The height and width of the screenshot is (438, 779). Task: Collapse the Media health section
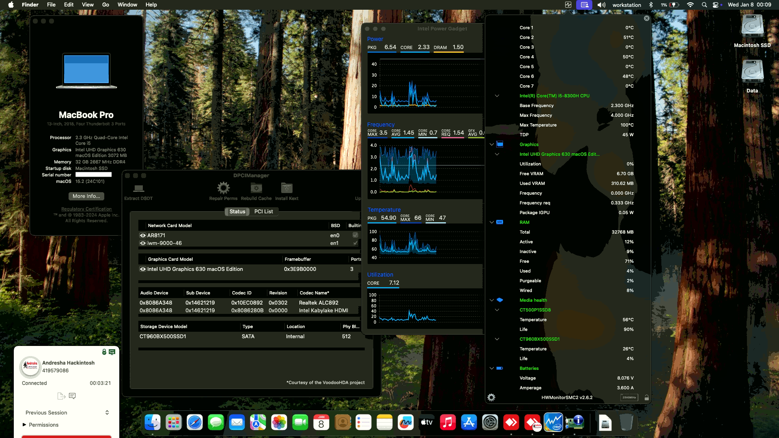tap(492, 300)
